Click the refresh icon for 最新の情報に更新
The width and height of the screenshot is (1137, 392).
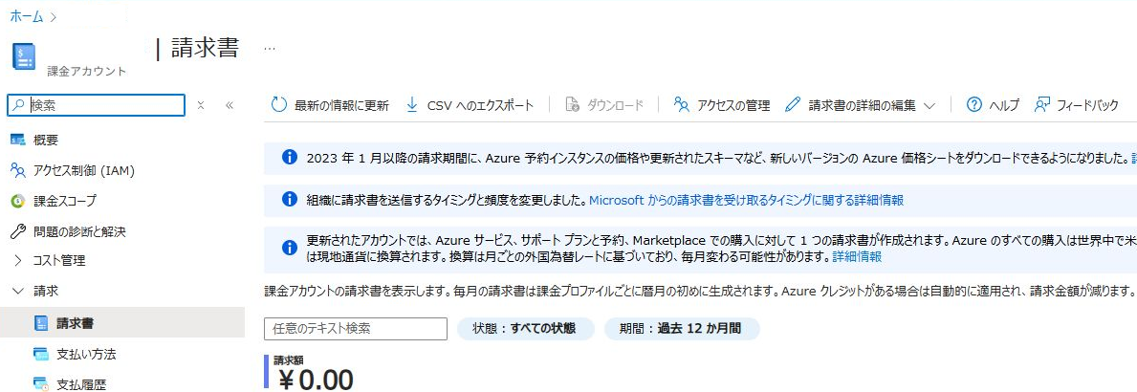coord(279,105)
